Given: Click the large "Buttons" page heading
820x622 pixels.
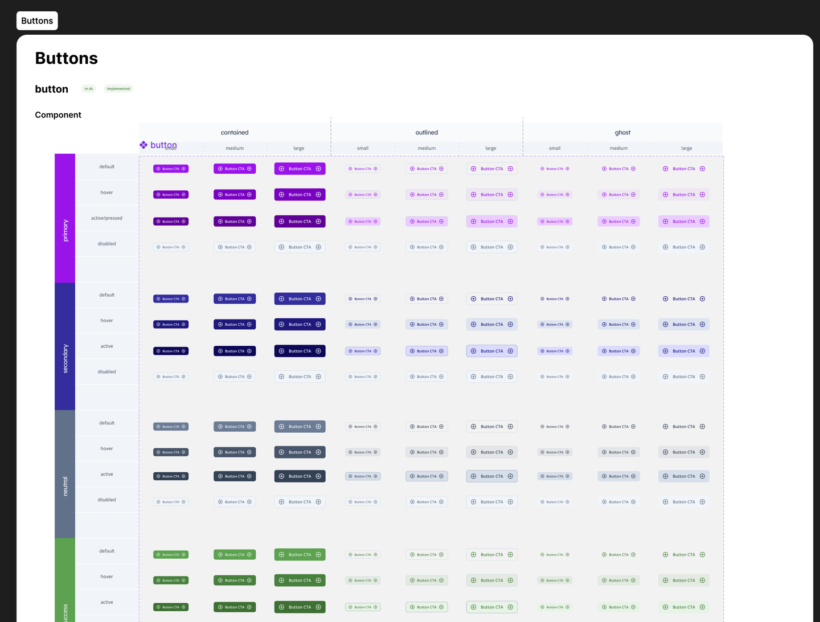Looking at the screenshot, I should click(x=66, y=58).
